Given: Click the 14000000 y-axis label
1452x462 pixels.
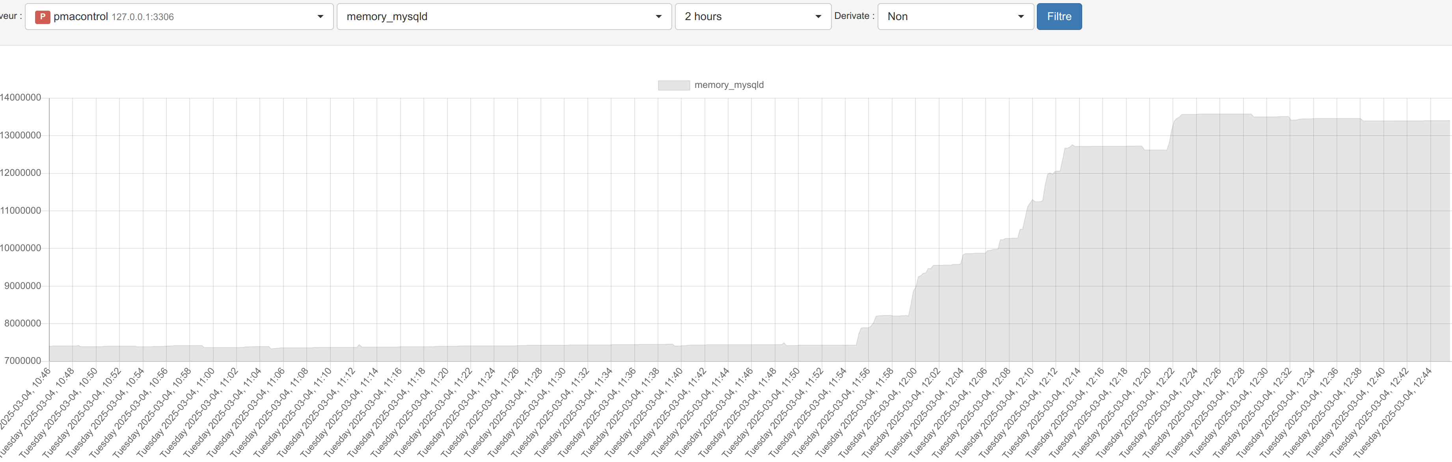Looking at the screenshot, I should 21,97.
